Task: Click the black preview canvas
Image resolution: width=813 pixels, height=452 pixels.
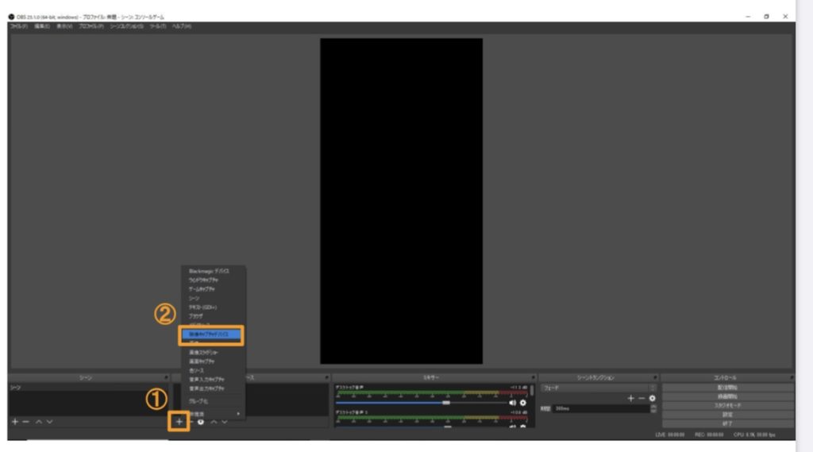Action: 401,201
